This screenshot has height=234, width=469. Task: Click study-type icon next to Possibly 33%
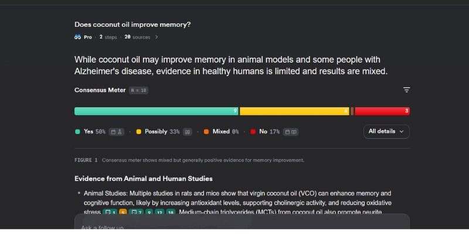[x=188, y=132]
